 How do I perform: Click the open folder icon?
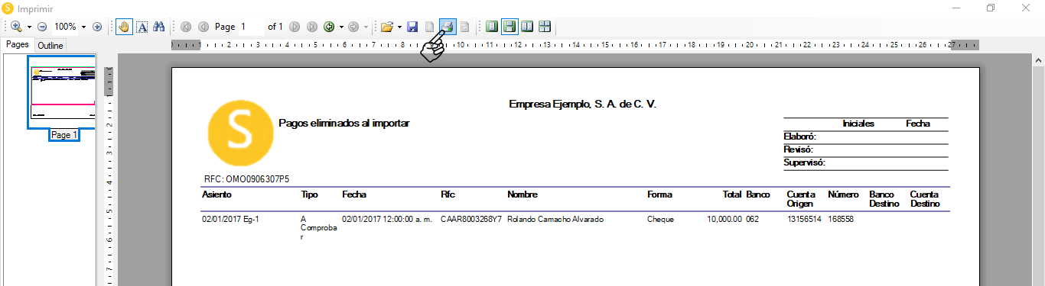point(387,27)
